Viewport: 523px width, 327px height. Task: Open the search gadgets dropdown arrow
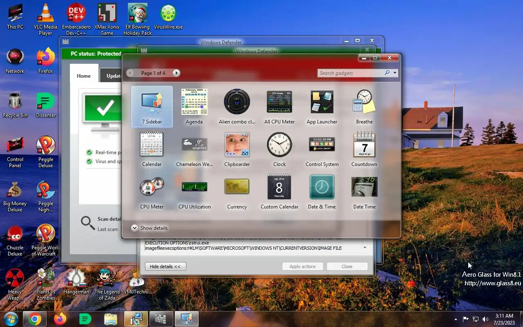pyautogui.click(x=395, y=73)
